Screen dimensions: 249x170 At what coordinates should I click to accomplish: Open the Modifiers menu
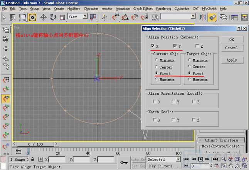[x=74, y=9]
